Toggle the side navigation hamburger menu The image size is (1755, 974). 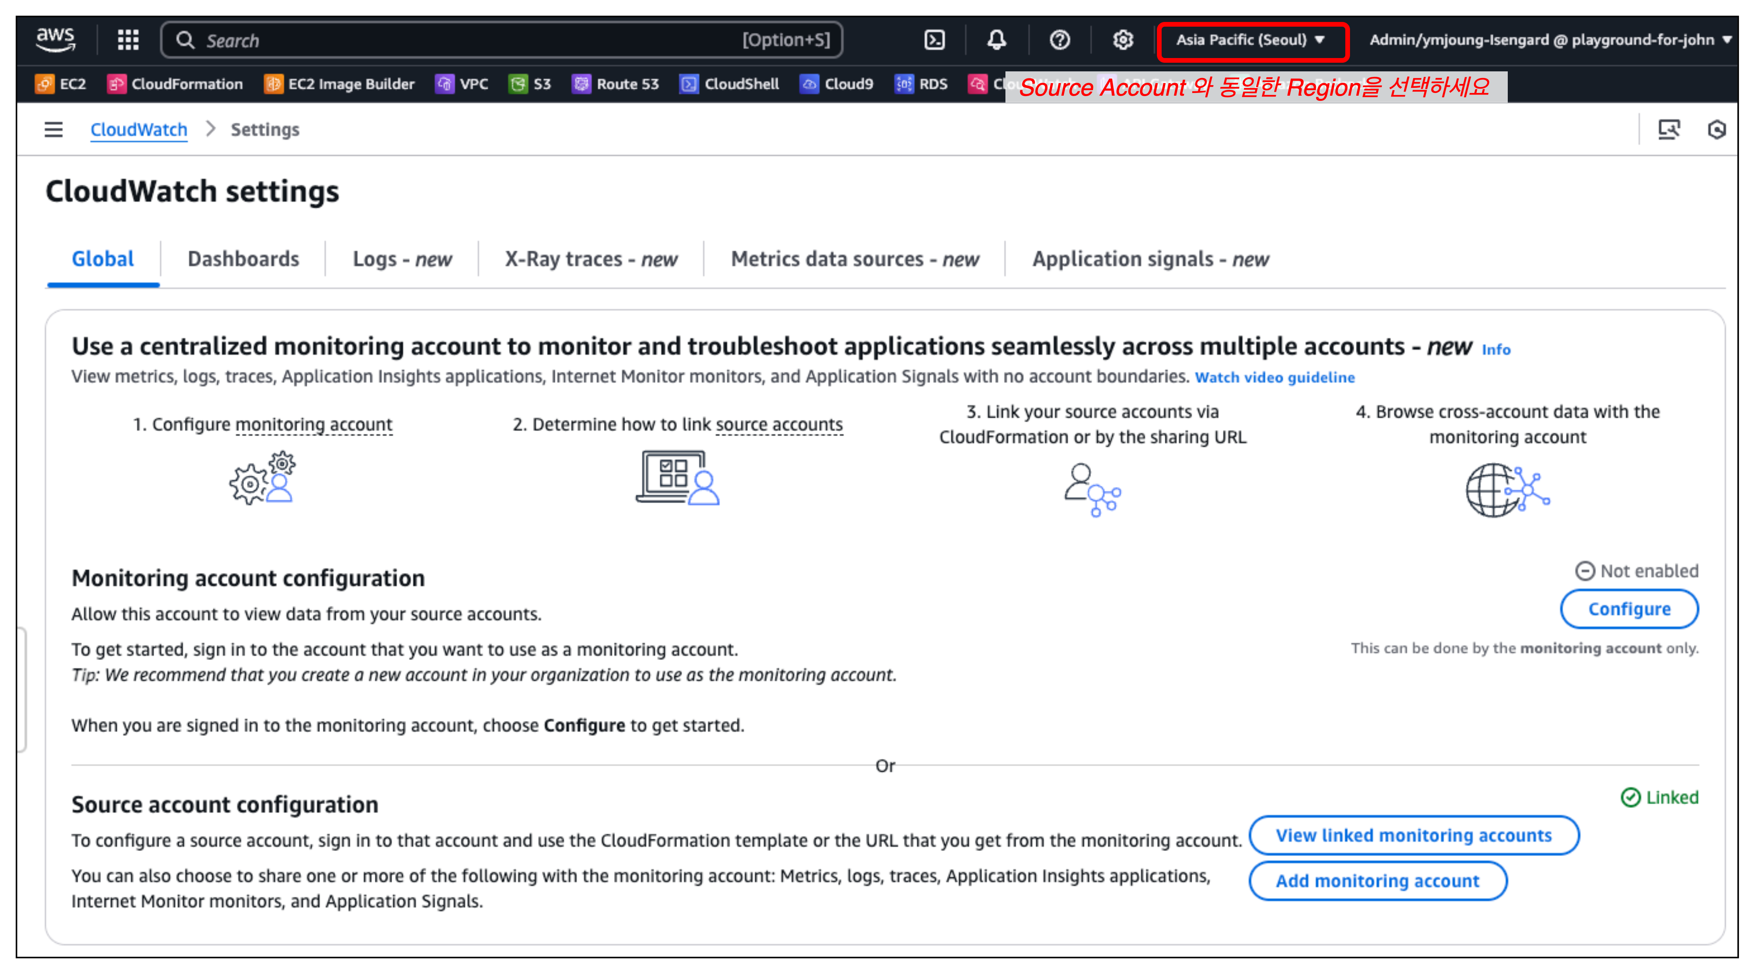[x=54, y=129]
